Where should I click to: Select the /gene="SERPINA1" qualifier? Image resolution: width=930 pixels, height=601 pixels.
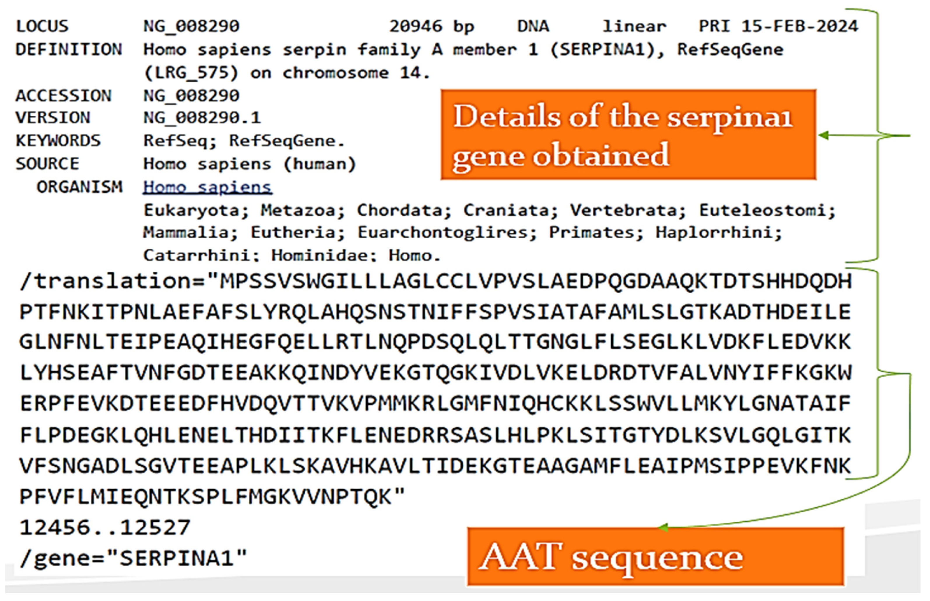[133, 558]
